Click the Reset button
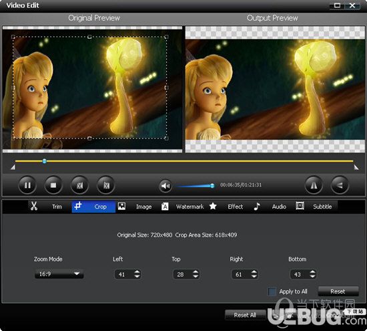 coord(338,292)
